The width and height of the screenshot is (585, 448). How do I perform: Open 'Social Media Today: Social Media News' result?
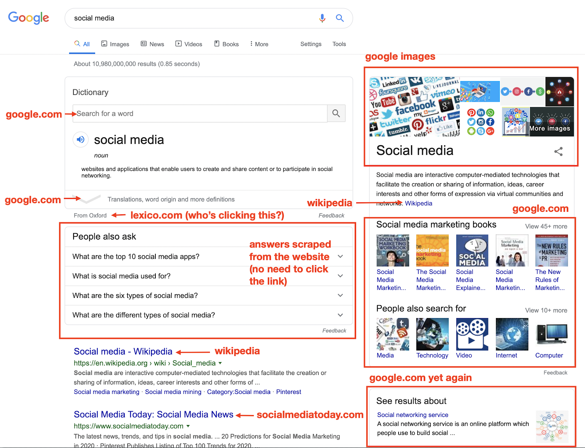click(x=154, y=414)
